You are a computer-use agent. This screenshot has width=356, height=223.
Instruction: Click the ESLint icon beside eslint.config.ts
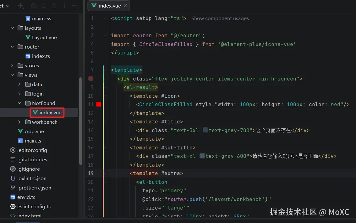(x=13, y=206)
